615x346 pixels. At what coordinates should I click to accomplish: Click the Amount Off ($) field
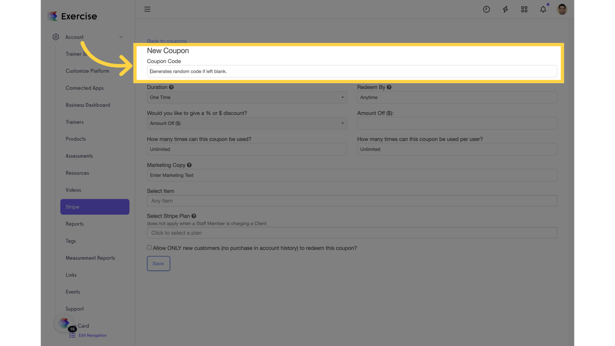tap(457, 123)
